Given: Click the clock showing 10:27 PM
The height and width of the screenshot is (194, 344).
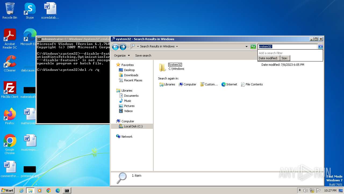Looking at the screenshot, I should (330, 190).
